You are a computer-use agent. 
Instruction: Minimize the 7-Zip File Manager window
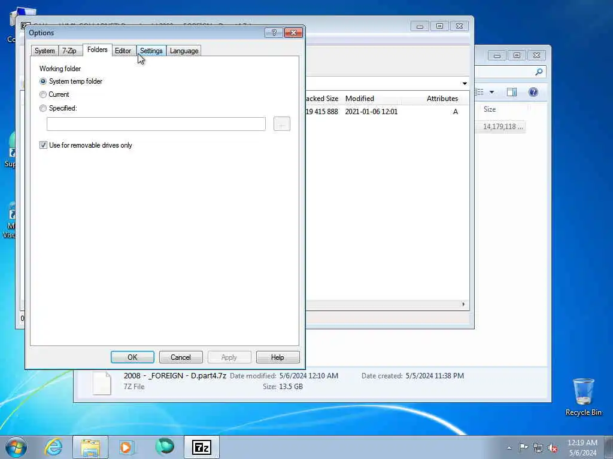(420, 26)
